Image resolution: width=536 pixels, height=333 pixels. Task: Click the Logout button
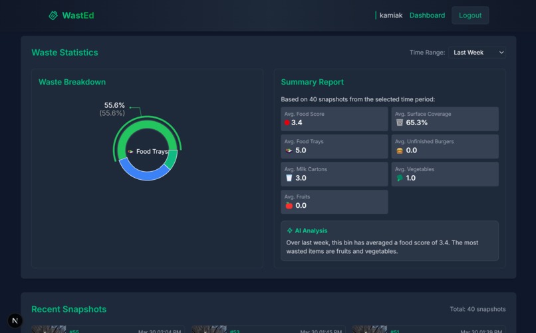[x=470, y=15]
